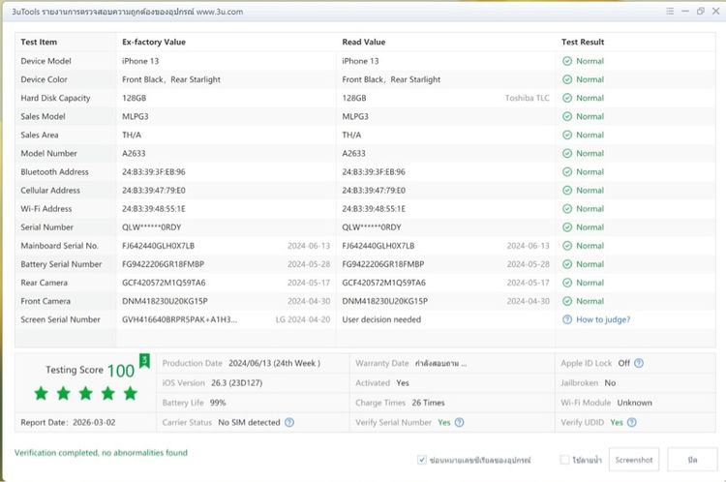Click the green Testing Score badge icon
Image resolution: width=726 pixels, height=482 pixels.
tap(144, 361)
